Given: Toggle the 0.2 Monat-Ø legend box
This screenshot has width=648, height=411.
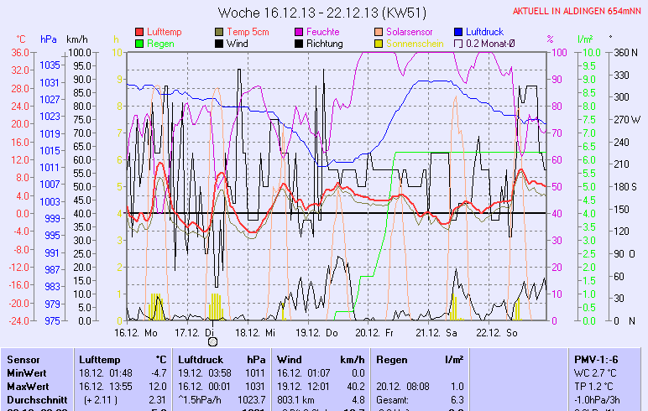Looking at the screenshot, I should (x=458, y=43).
